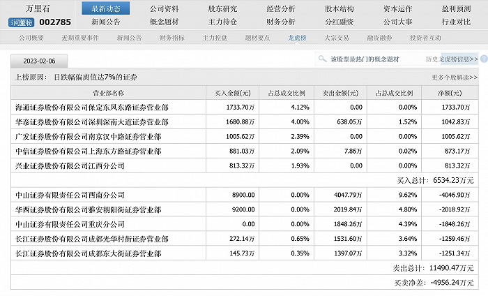This screenshot has height=296, width=488.
Task: Click 买卖净差 -4956.24万元 total
Action: pos(434,283)
